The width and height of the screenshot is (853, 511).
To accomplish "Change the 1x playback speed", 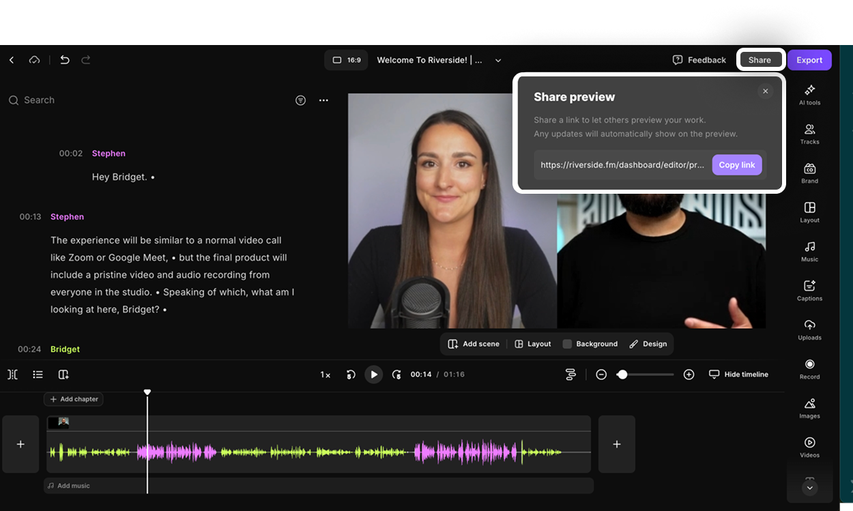I will click(x=326, y=375).
